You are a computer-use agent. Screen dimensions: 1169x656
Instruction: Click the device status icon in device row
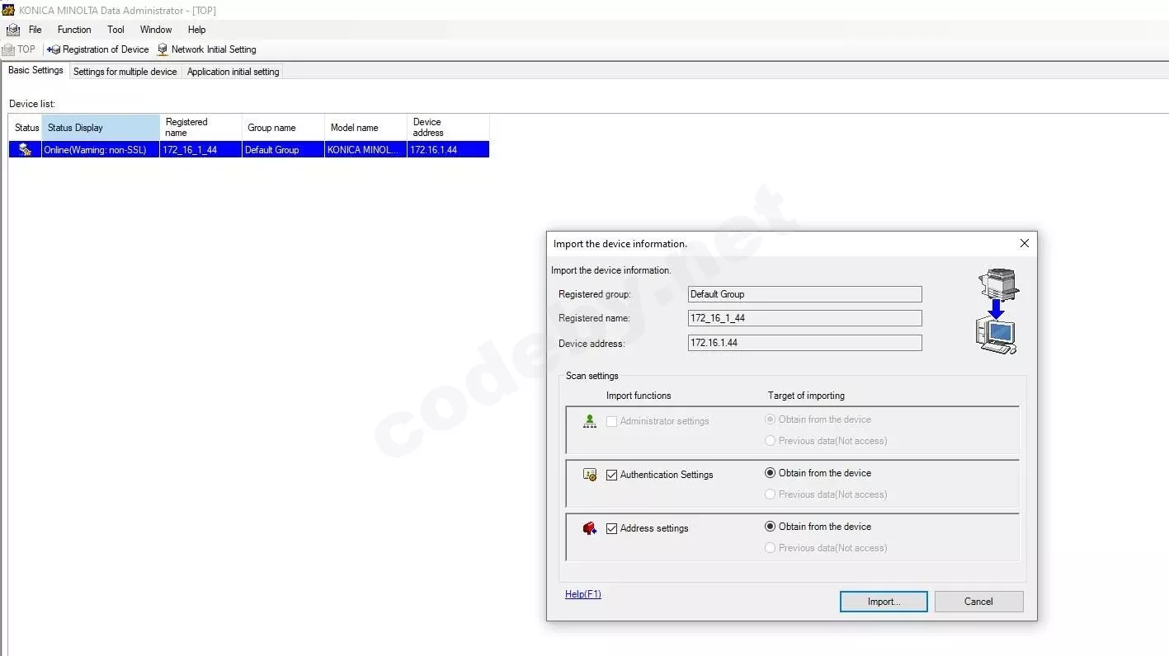pyautogui.click(x=26, y=149)
